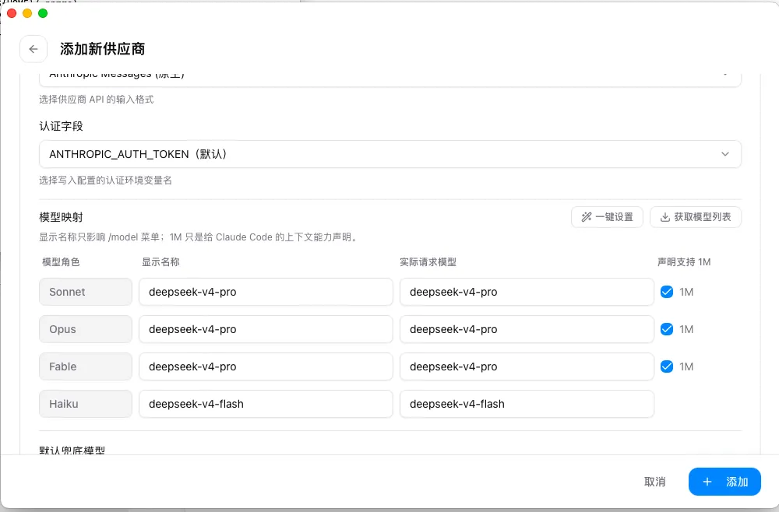Click the 选择写入配置的认证环境变量名 hint text
This screenshot has height=512, width=779.
[x=106, y=180]
